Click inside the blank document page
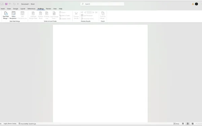The image size is (202, 126). (x=100, y=73)
